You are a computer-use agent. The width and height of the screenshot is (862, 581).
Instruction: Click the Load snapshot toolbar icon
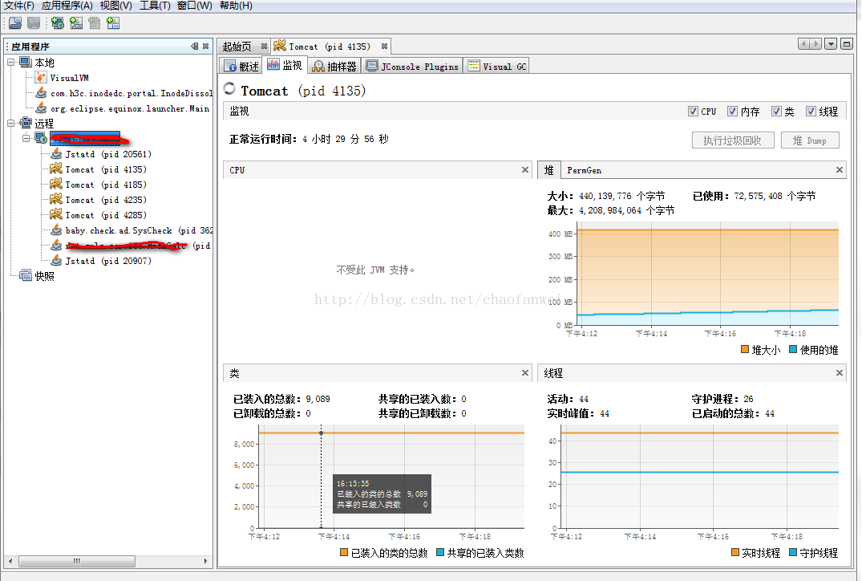coord(15,22)
